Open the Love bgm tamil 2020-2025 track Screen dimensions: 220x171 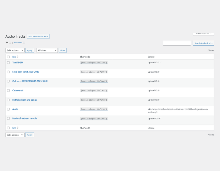(x=25, y=72)
